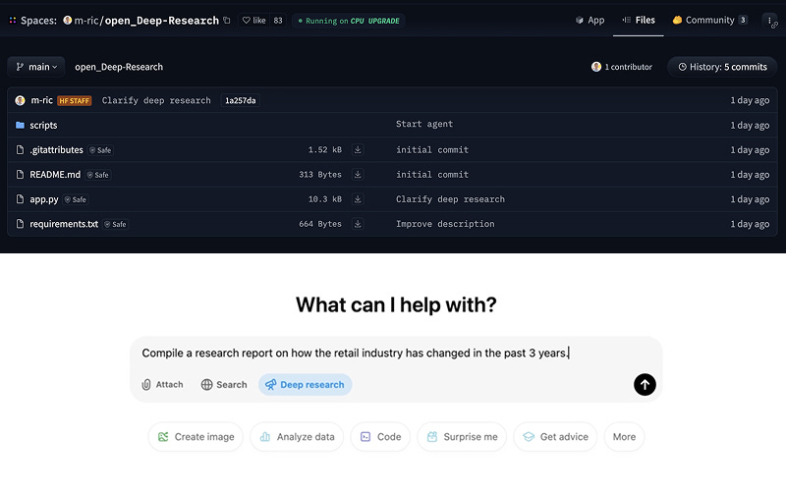Select the Analyze data suggestion
The image size is (786, 493).
coord(297,437)
